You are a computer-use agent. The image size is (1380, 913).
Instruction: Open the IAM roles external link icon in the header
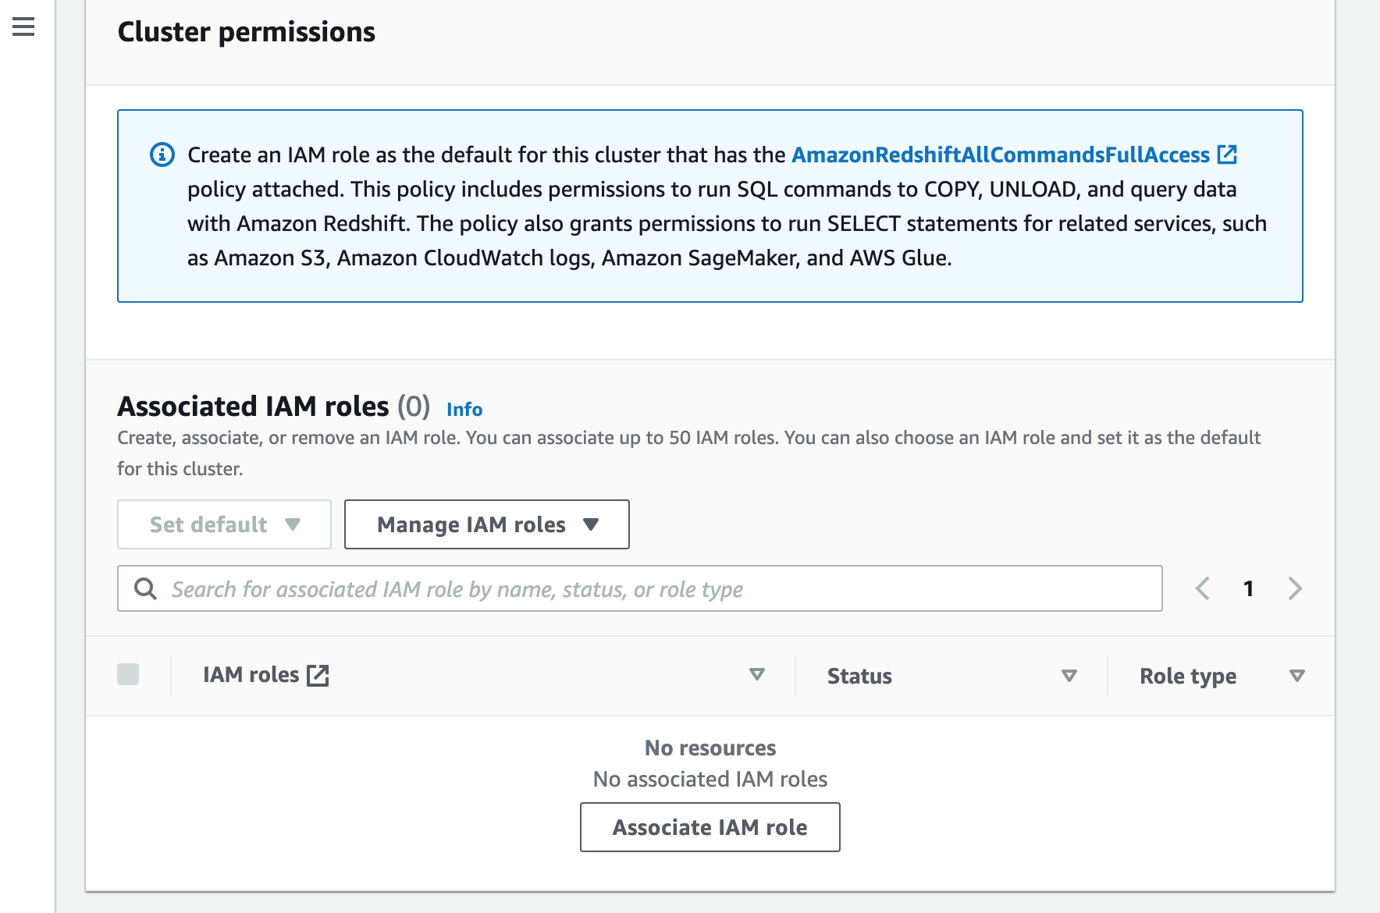point(318,675)
